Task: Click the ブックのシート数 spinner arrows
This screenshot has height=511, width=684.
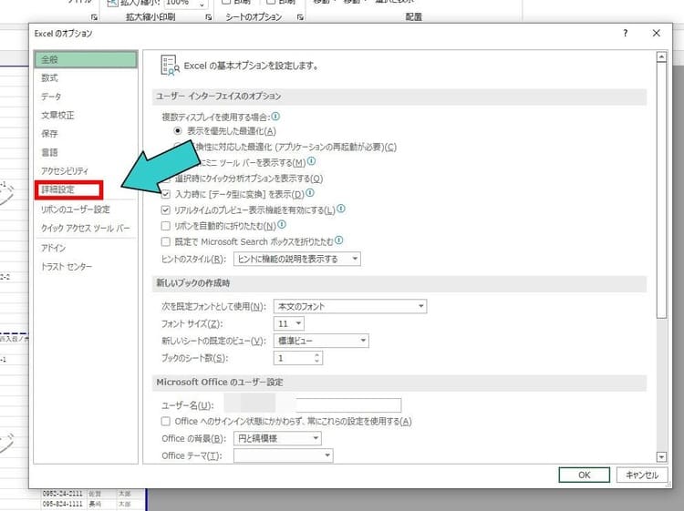Action: click(317, 358)
